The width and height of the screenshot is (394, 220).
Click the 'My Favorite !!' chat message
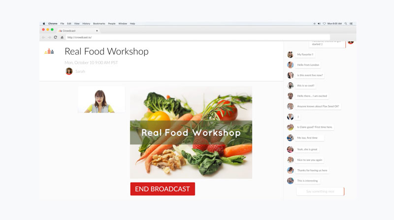click(x=305, y=55)
